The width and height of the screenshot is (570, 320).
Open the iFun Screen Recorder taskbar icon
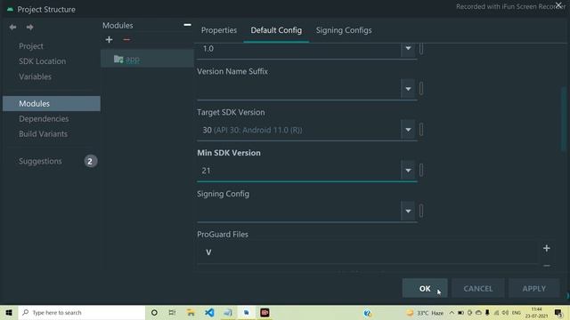265,312
